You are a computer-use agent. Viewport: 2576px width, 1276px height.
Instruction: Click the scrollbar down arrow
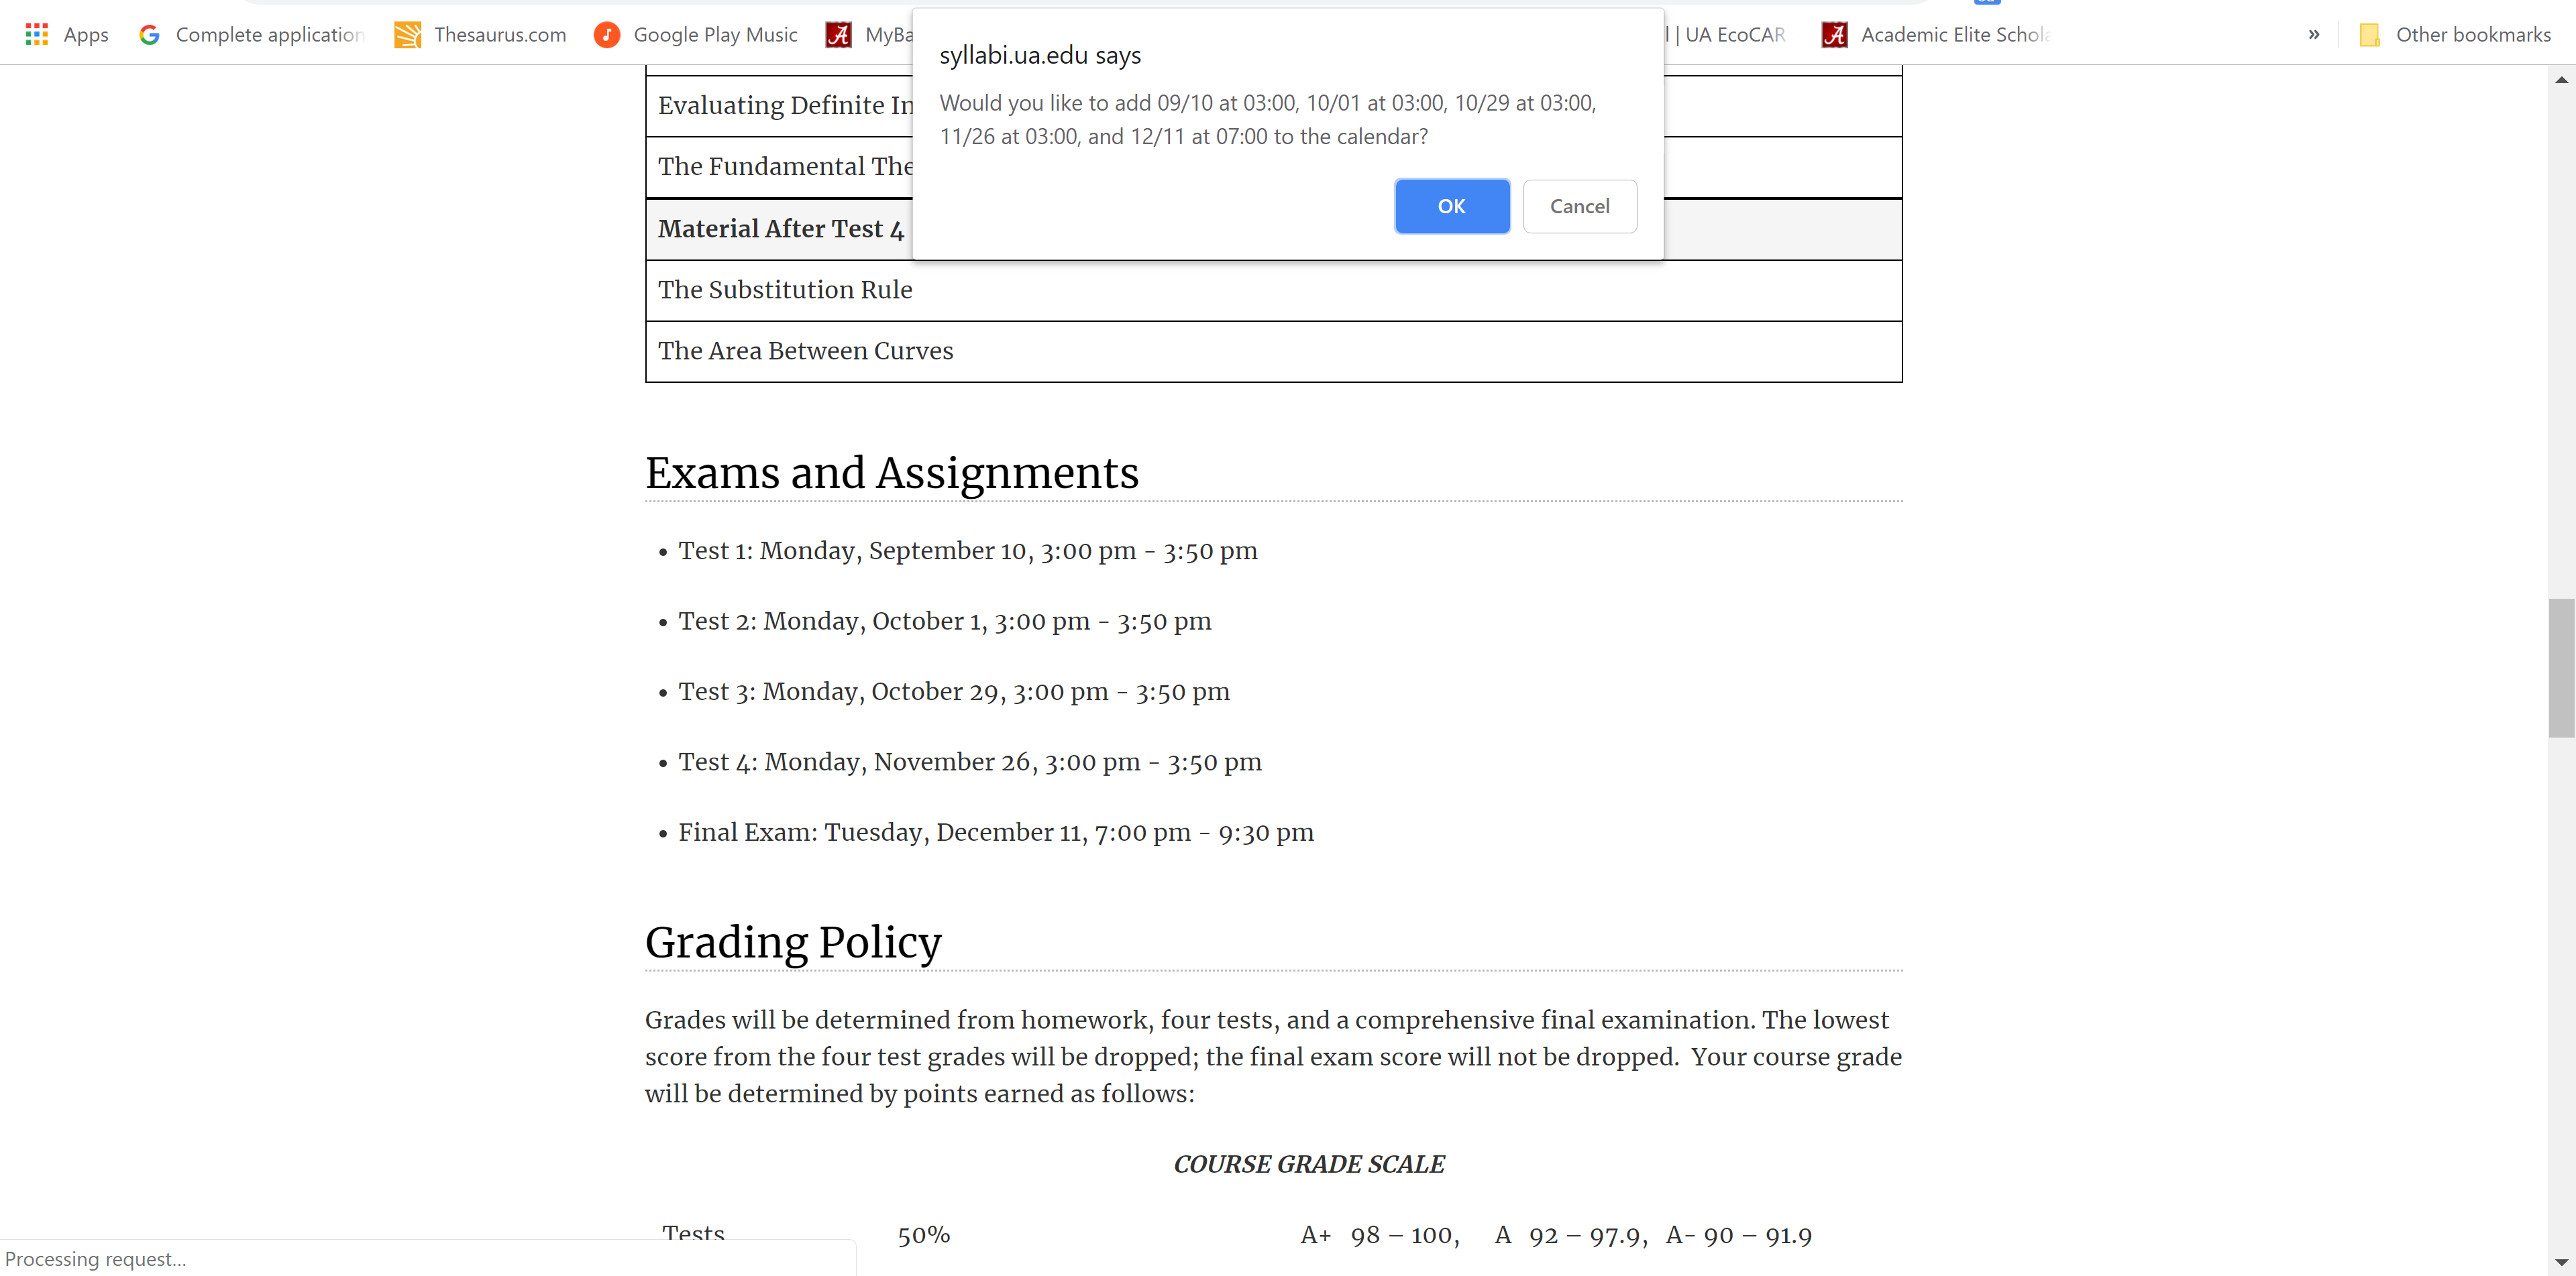pos(2561,1263)
